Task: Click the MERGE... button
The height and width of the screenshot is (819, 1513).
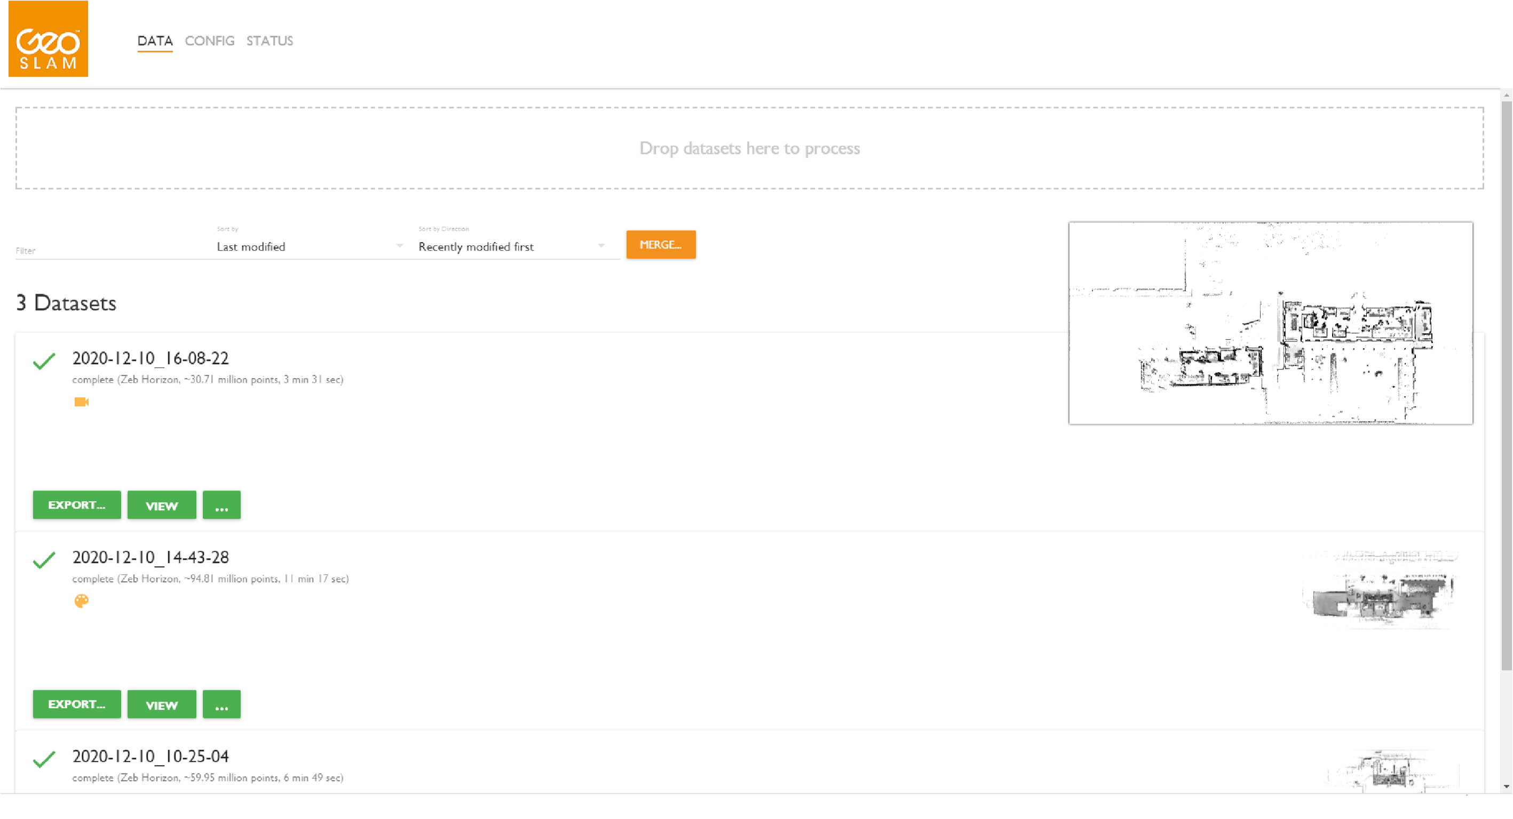Action: pyautogui.click(x=661, y=245)
